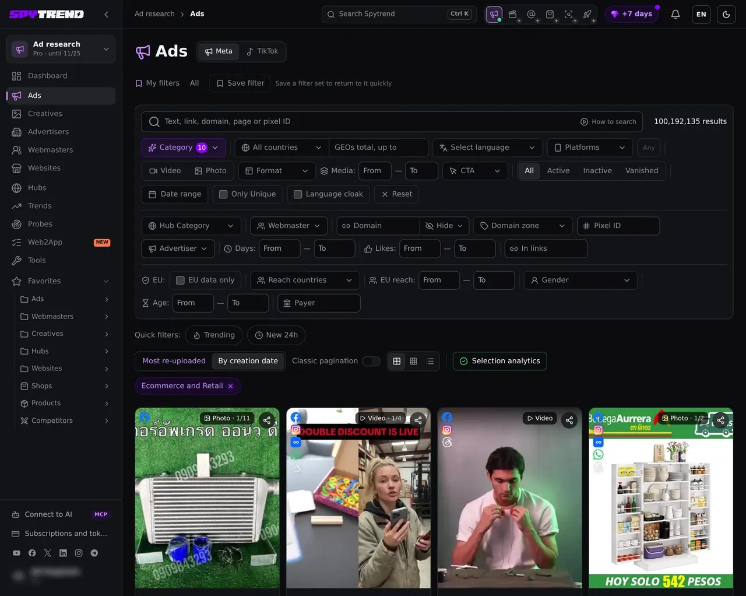
Task: Open the Telegram link in sidebar footer
Action: pyautogui.click(x=94, y=553)
